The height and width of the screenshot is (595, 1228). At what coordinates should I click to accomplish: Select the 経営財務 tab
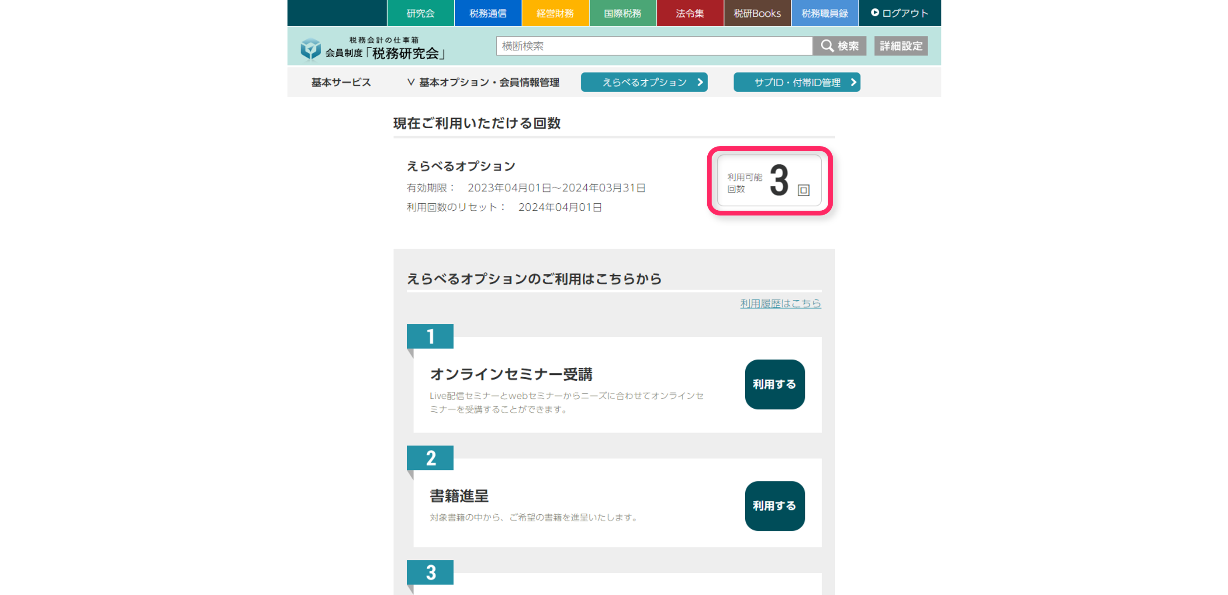(555, 13)
